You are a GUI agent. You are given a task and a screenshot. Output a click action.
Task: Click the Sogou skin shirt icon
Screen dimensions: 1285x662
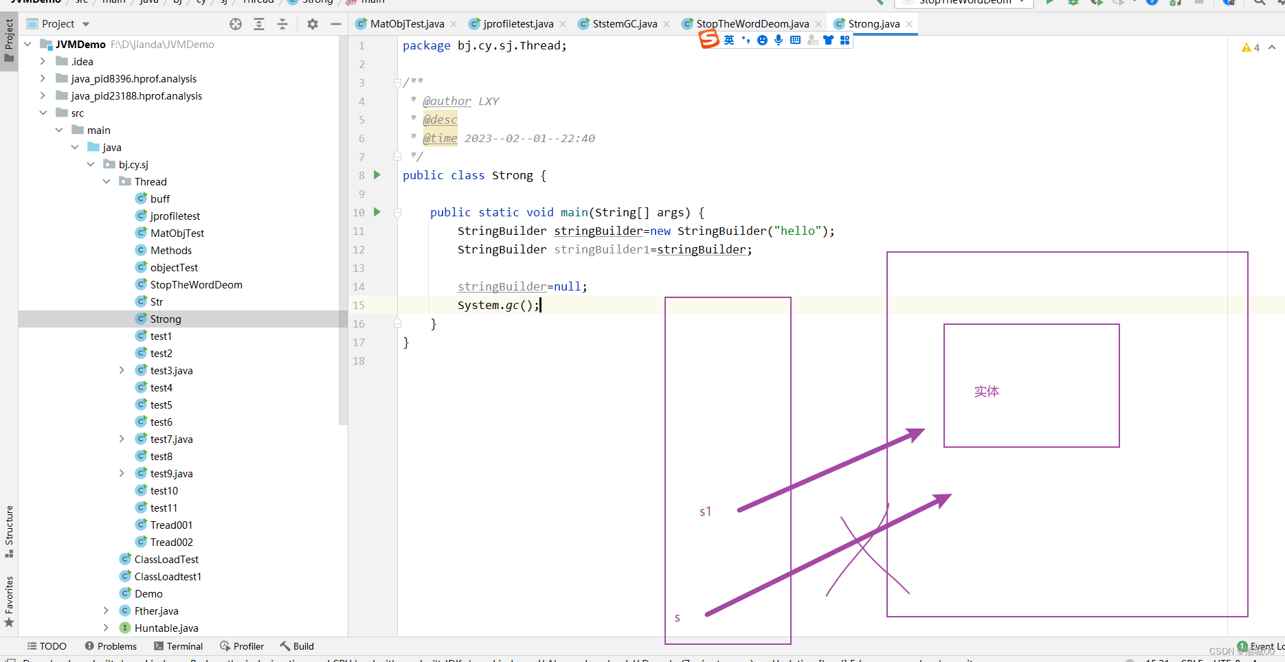[828, 40]
